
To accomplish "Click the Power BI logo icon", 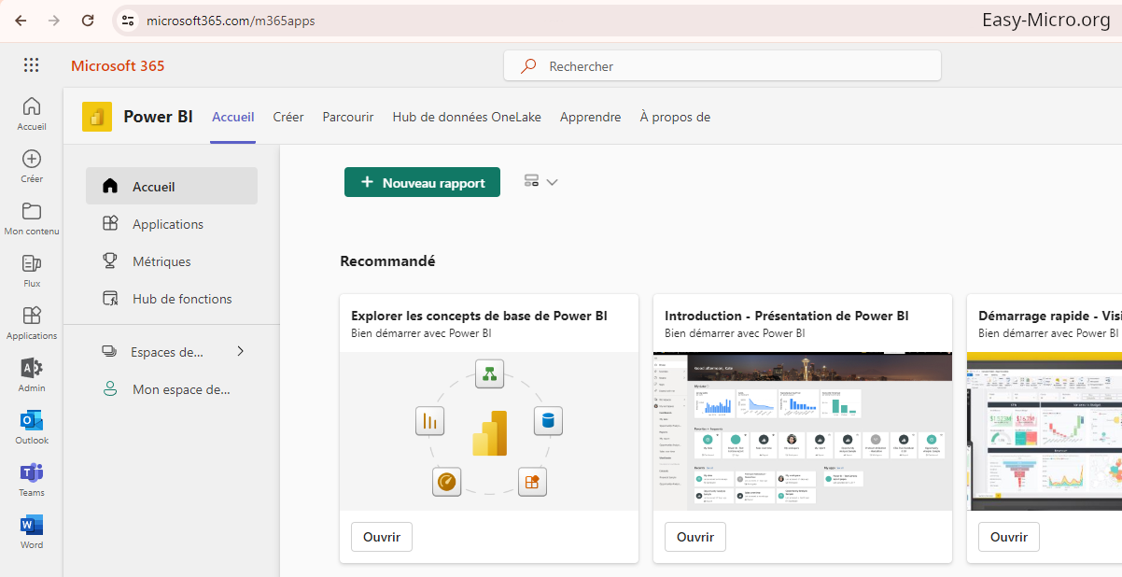I will (97, 117).
